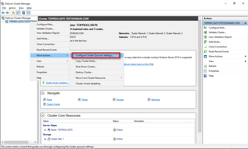This screenshot has width=248, height=149.
Task: Open the Cluster Events link
Action: pos(53,104)
